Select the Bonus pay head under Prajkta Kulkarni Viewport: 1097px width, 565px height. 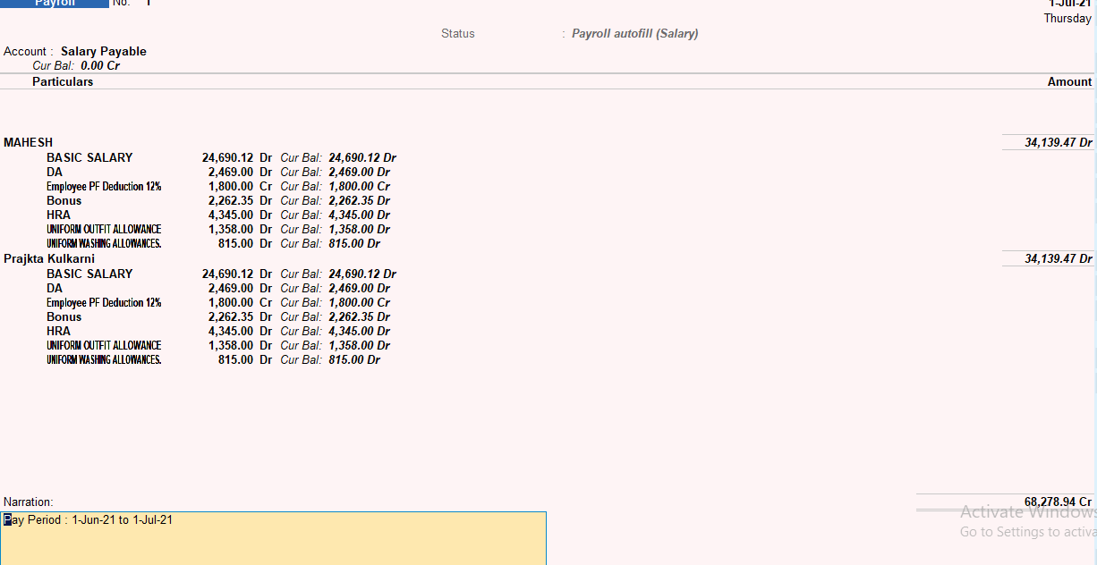pyautogui.click(x=62, y=316)
